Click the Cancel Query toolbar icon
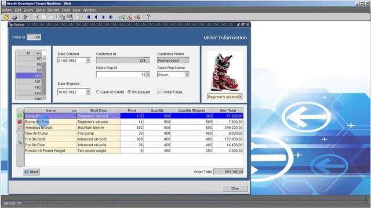Image resolution: width=371 pixels, height=208 pixels. coord(77,17)
